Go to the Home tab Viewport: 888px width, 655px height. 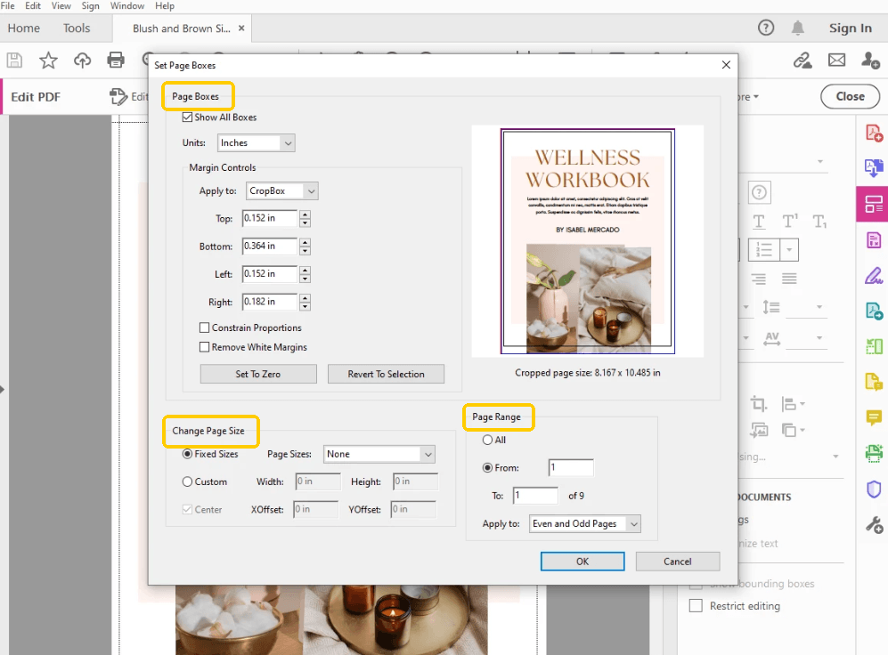pyautogui.click(x=24, y=28)
